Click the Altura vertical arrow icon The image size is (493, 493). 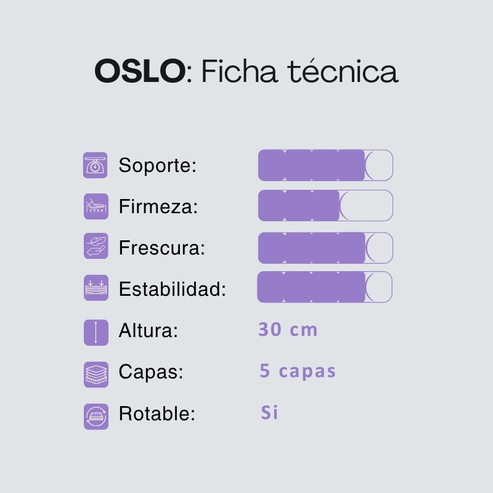[x=96, y=332]
